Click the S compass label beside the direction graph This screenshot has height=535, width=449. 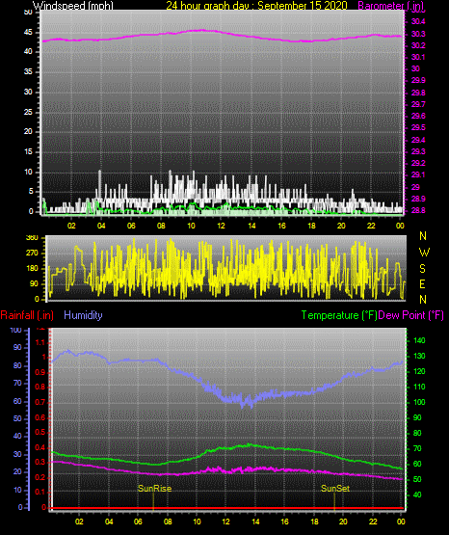pos(422,269)
